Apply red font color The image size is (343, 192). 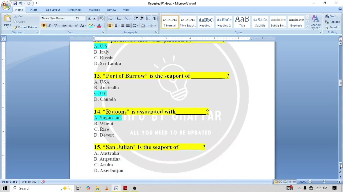tap(99, 26)
